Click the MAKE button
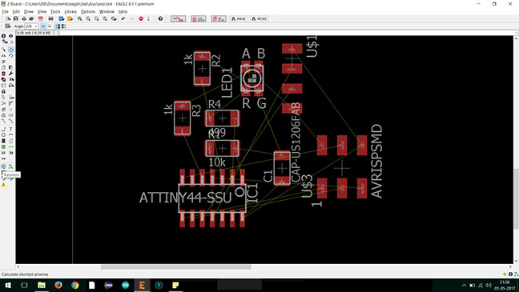519x292 pixels. coord(239,19)
